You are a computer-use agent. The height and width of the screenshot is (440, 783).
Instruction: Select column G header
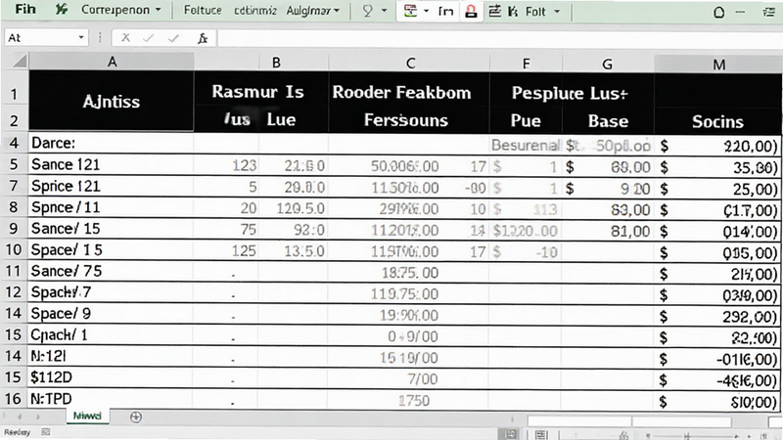tap(607, 64)
